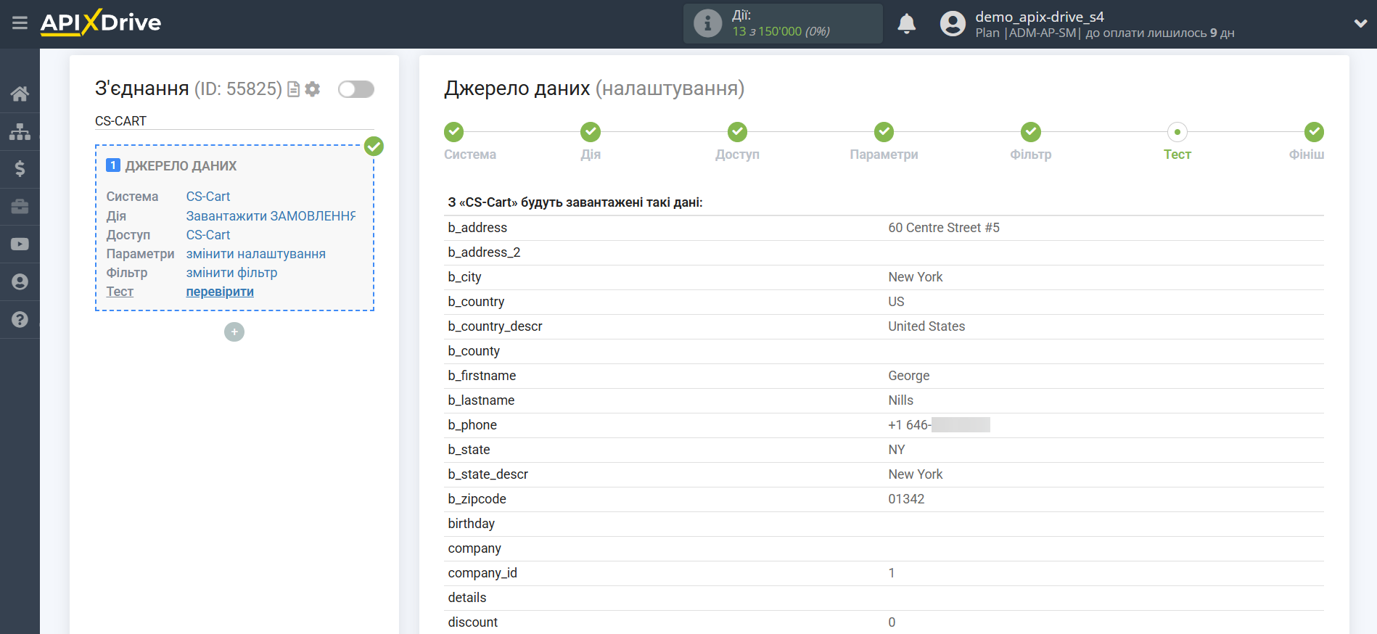Open the help question icon in sidebar

[x=20, y=320]
